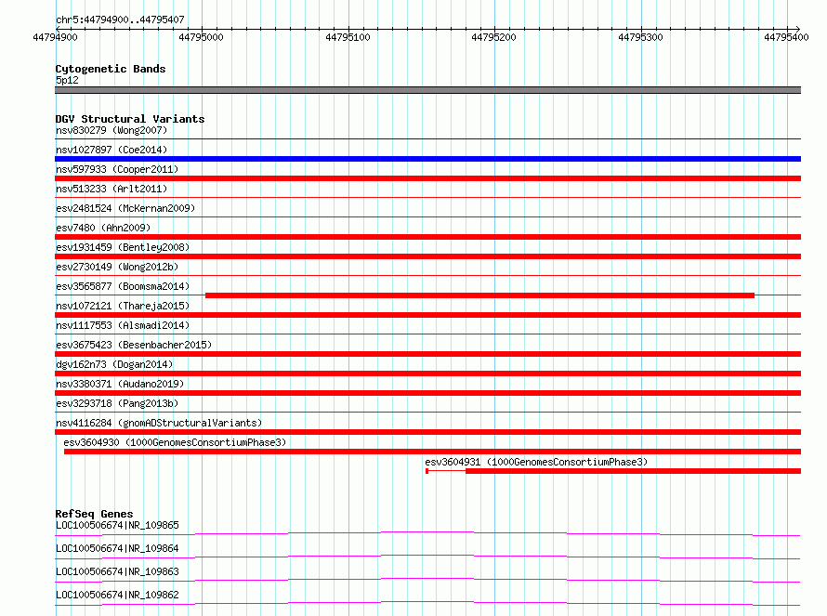Click ruler position 44794900
This screenshot has width=827, height=616.
coord(55,37)
